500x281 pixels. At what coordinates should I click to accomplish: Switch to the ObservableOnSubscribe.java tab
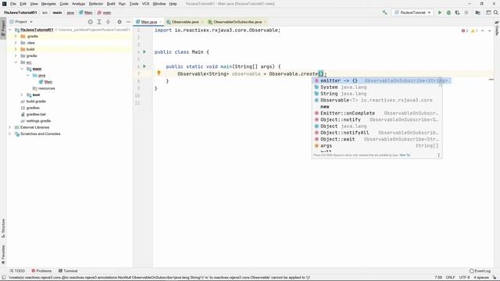coord(237,22)
